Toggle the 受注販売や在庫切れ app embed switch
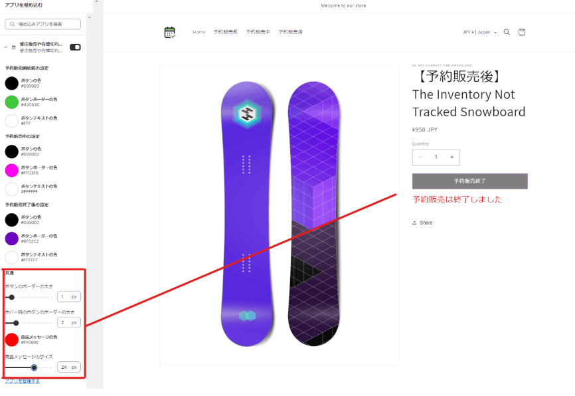This screenshot has height=396, width=575. tap(75, 47)
